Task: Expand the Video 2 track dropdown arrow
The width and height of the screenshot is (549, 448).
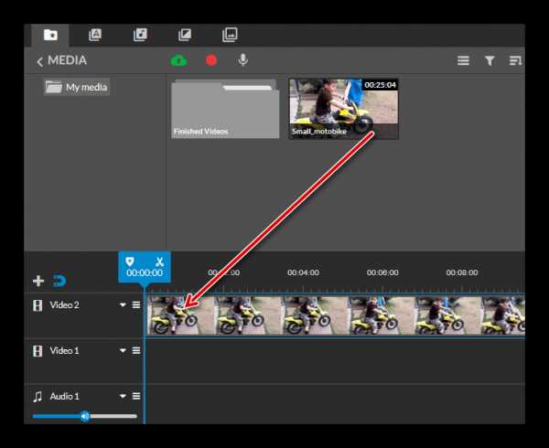Action: pos(123,305)
